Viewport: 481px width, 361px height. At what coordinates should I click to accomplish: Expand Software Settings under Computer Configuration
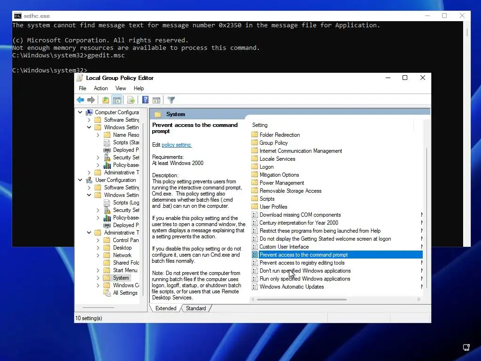click(x=89, y=120)
